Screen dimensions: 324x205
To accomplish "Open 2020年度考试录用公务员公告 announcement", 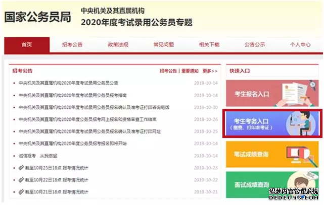I will point(68,83).
